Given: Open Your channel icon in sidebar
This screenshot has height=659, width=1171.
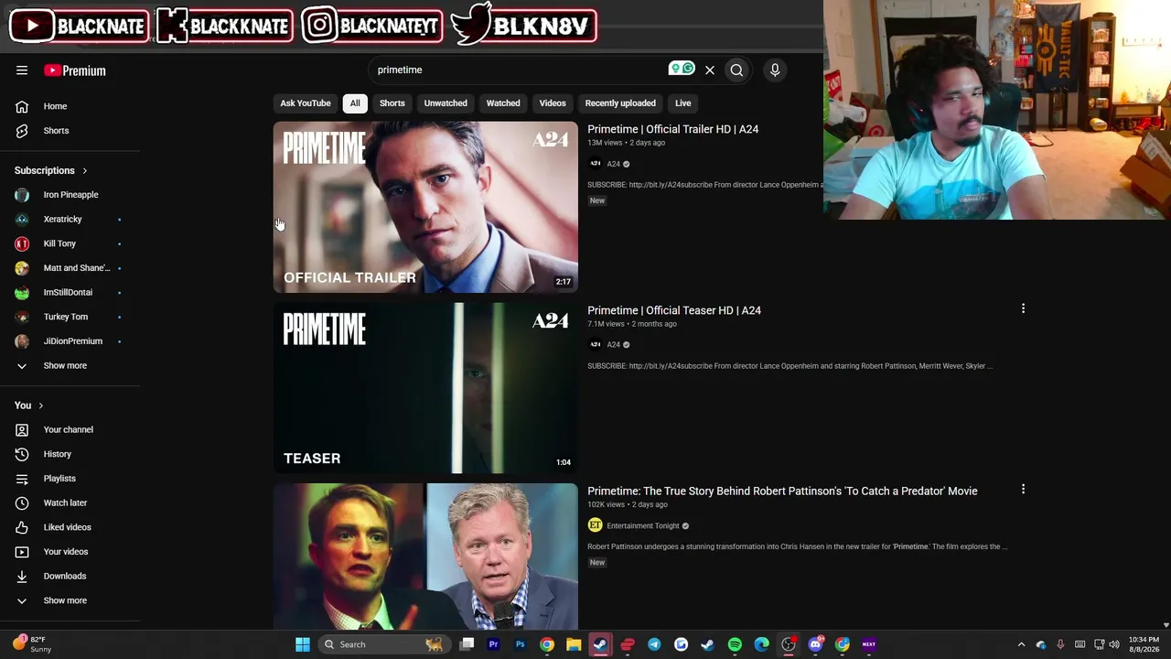Looking at the screenshot, I should (22, 429).
